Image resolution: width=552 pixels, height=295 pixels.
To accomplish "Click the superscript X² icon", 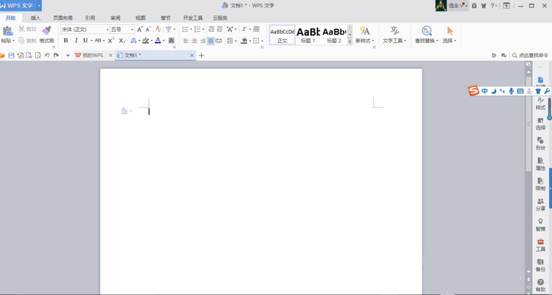I will [111, 41].
